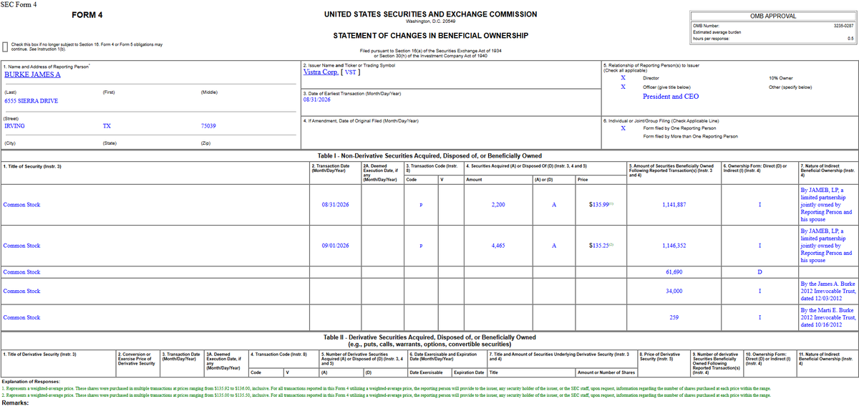Click the state value 'TX'
Image resolution: width=859 pixels, height=409 pixels.
pyautogui.click(x=107, y=126)
